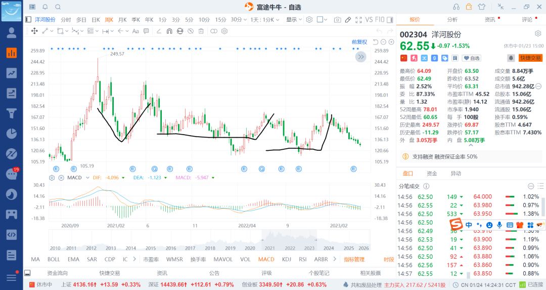
Task: Select the move cross-arrow drawing tool
Action: pyautogui.click(x=34, y=31)
